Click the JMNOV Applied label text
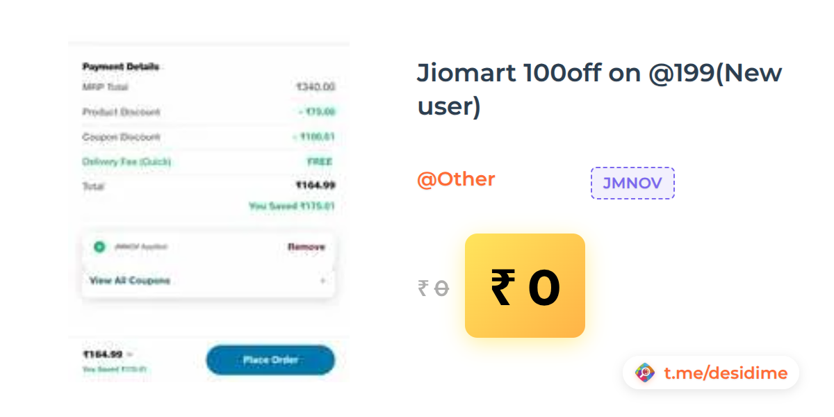 pos(141,247)
